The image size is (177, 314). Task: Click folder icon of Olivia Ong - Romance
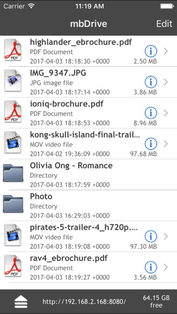click(13, 173)
